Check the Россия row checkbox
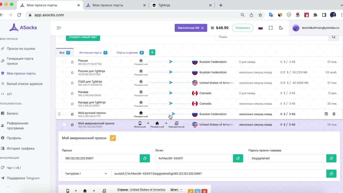The height and width of the screenshot is (193, 343). (64, 62)
